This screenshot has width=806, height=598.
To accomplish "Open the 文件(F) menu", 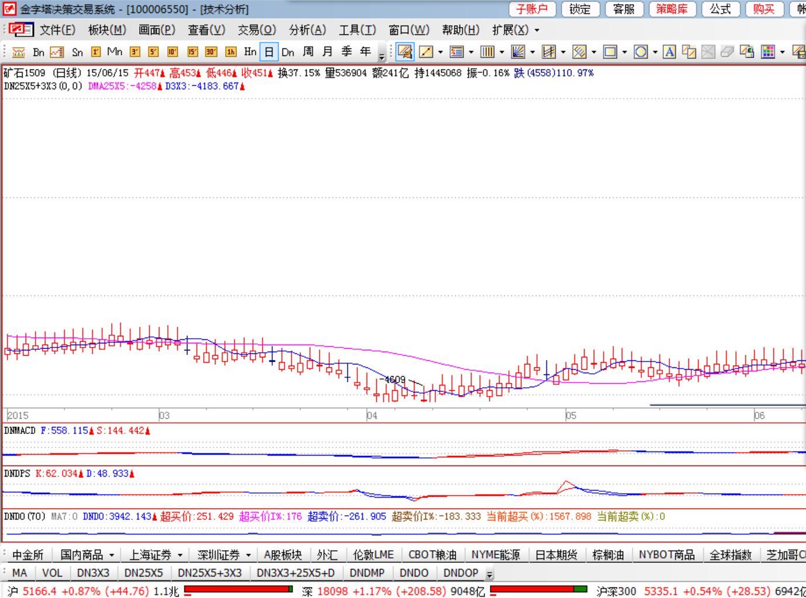I will [x=57, y=30].
